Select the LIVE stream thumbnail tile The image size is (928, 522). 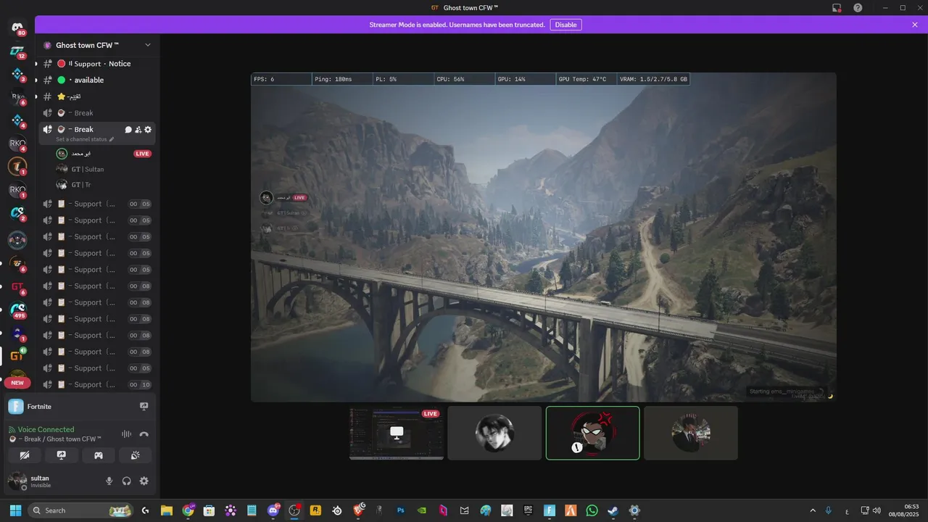397,433
